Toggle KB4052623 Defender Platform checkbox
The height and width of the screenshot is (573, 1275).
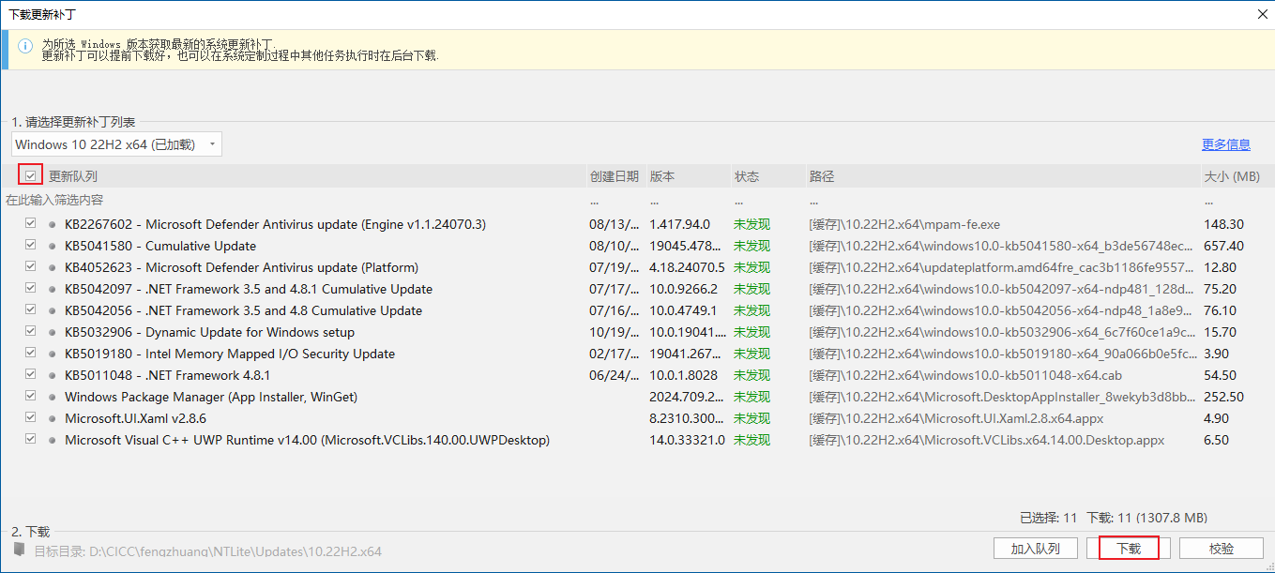point(31,267)
